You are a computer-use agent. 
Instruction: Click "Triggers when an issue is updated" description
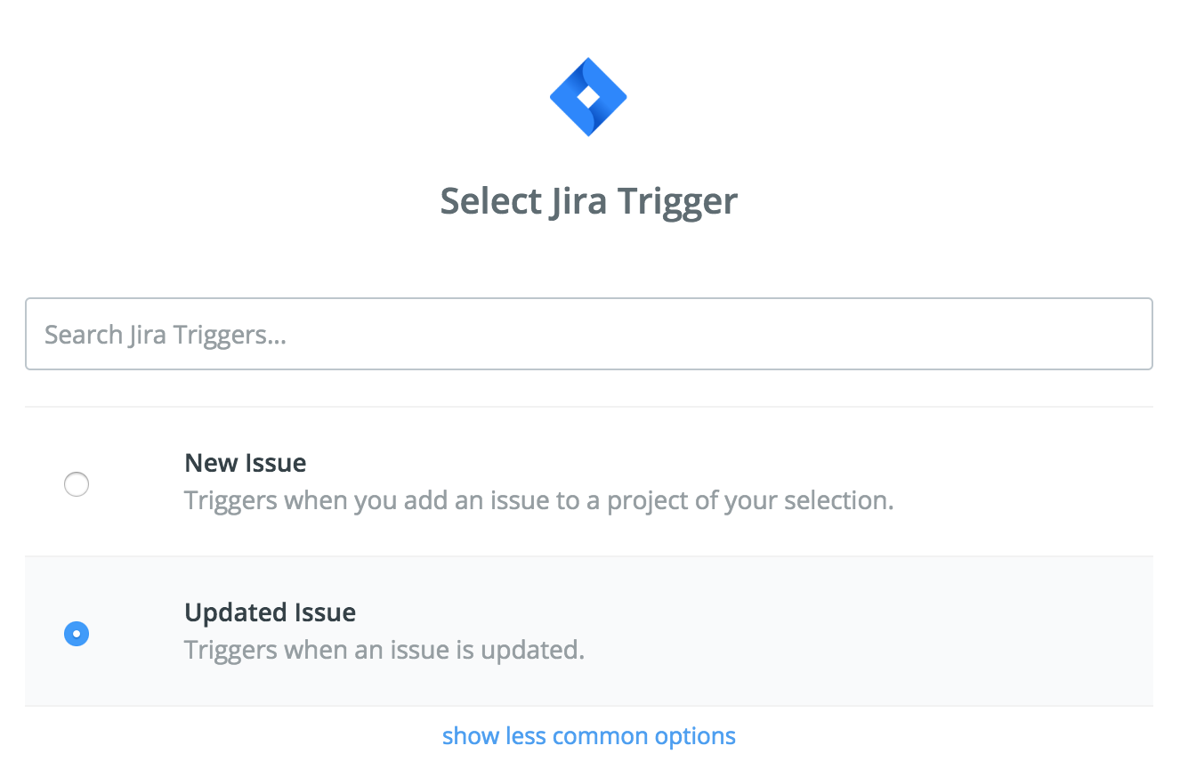384,650
